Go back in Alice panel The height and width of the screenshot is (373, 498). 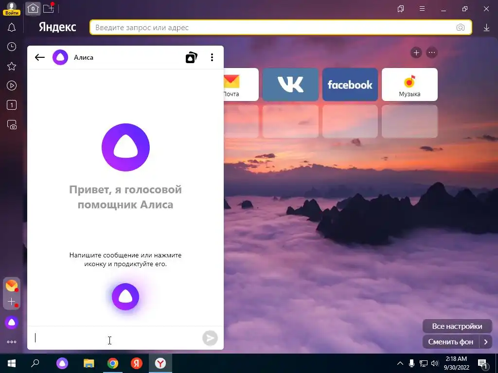(40, 57)
